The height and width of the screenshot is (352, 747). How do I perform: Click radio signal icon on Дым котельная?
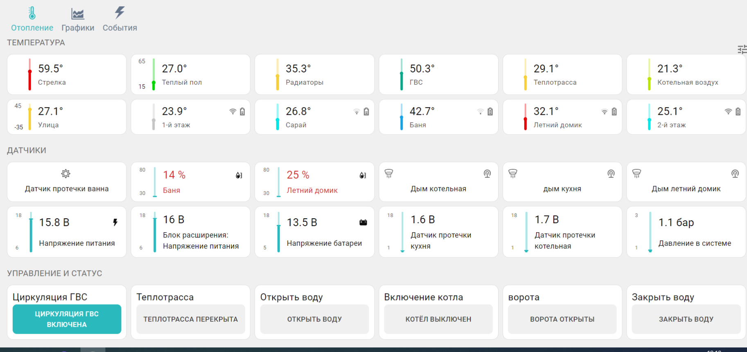(x=487, y=174)
